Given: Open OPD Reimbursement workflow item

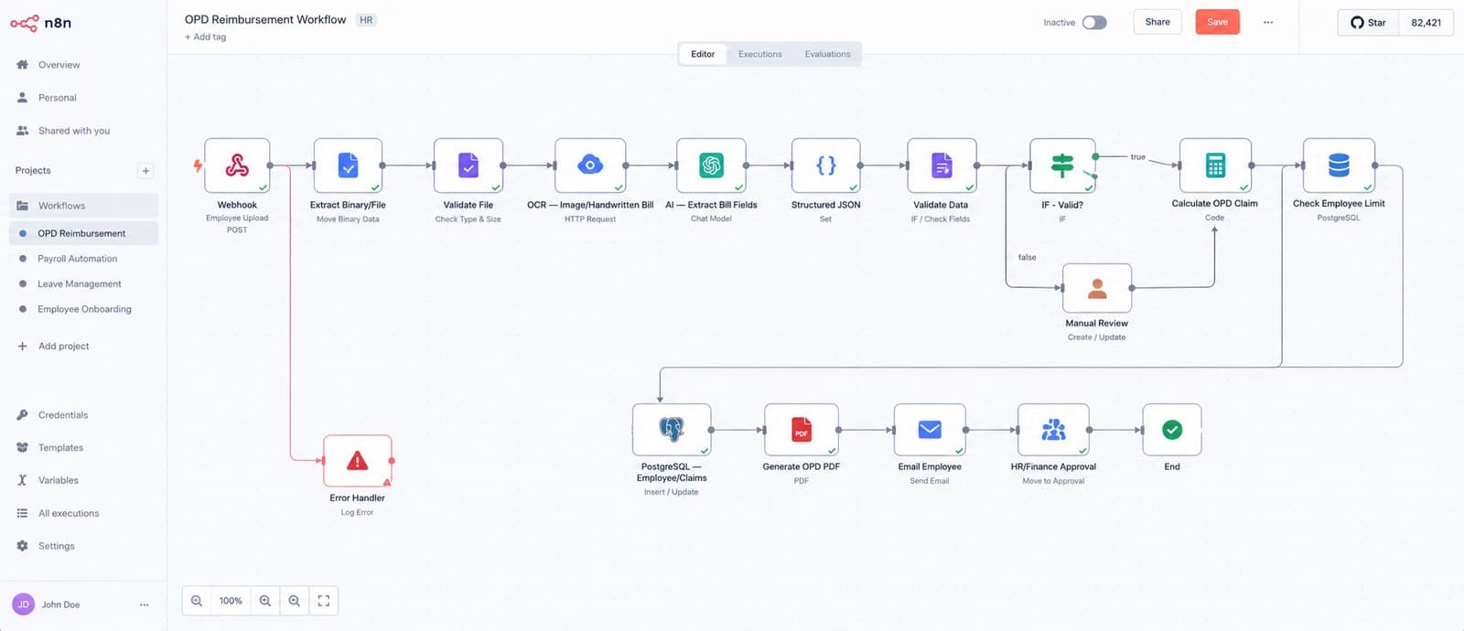Looking at the screenshot, I should click(x=83, y=233).
